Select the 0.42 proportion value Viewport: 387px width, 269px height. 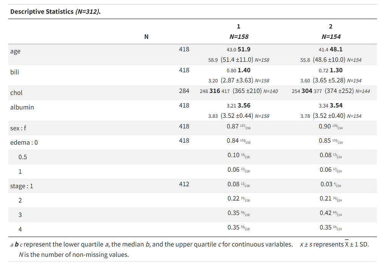pos(325,213)
